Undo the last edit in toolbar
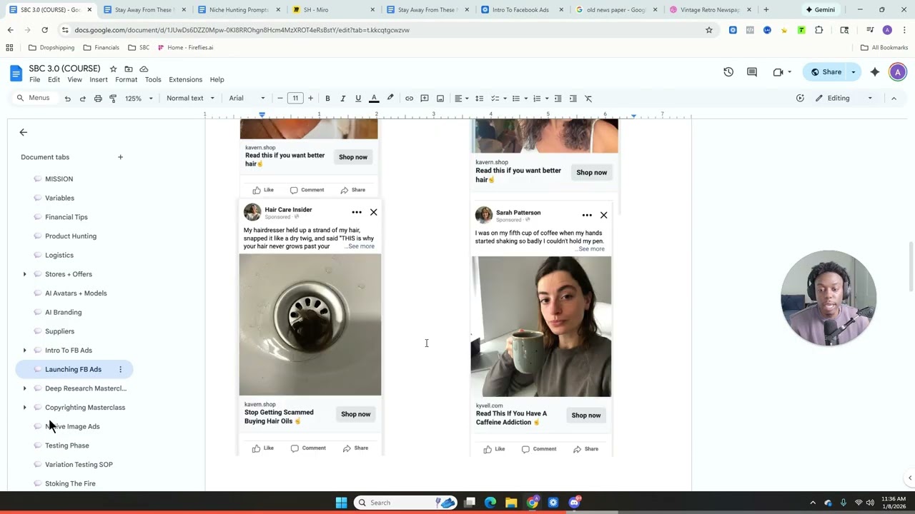 pos(67,99)
